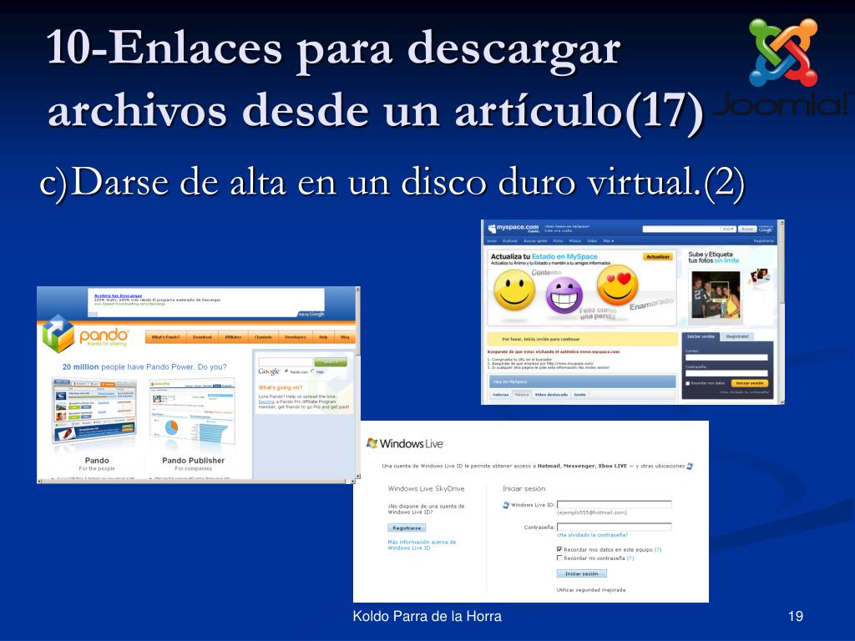Click the icon after 'otras ubicaciones'
Image resolution: width=855 pixels, height=641 pixels.
[x=690, y=466]
